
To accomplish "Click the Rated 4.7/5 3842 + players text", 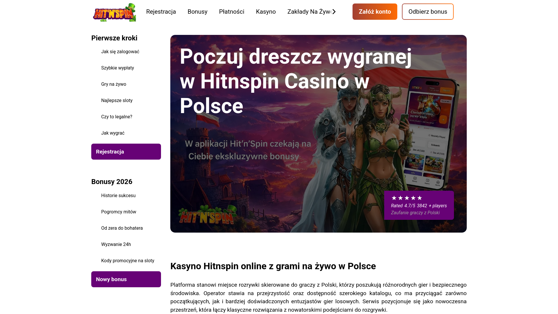I will [x=419, y=206].
